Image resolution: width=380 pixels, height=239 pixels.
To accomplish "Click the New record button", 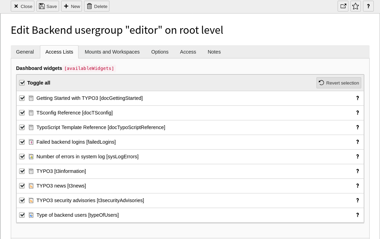I will coord(72,6).
